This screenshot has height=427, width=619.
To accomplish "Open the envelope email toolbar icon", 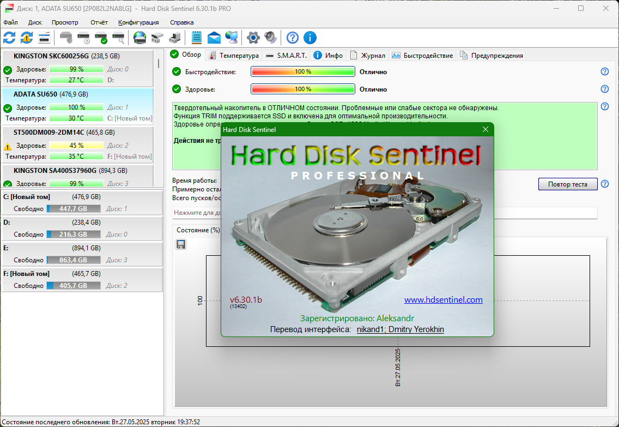I will click(214, 38).
